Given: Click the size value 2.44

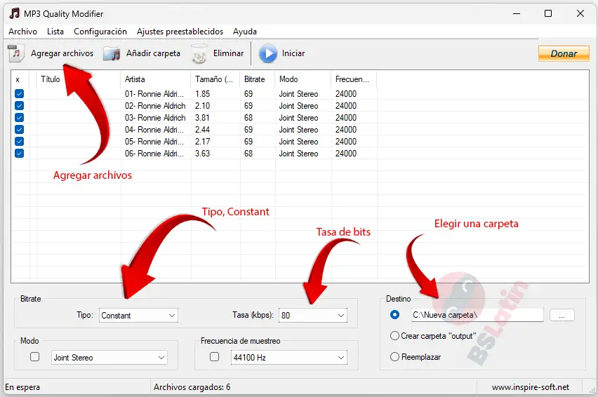Looking at the screenshot, I should pos(203,130).
